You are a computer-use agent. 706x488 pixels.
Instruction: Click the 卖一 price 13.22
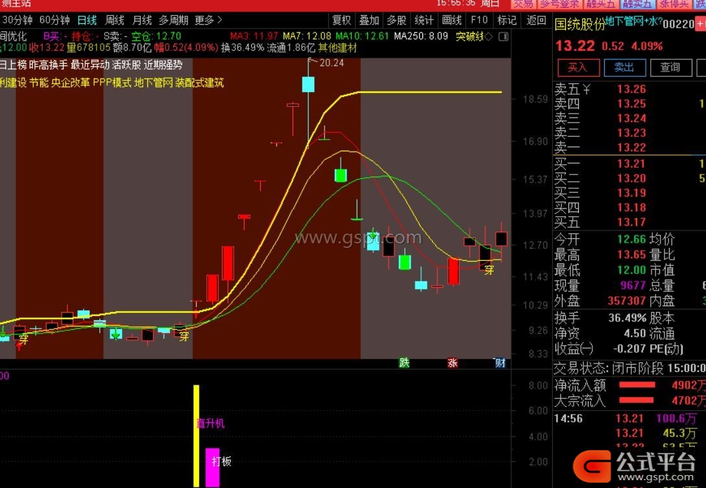[x=631, y=148]
